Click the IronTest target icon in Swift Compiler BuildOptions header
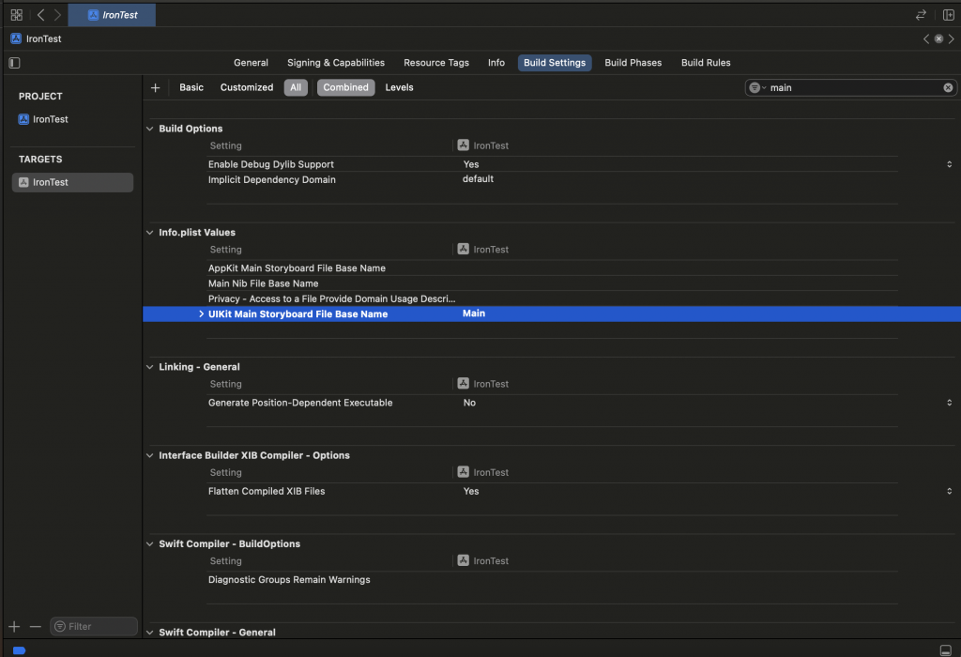This screenshot has height=657, width=961. coord(464,560)
